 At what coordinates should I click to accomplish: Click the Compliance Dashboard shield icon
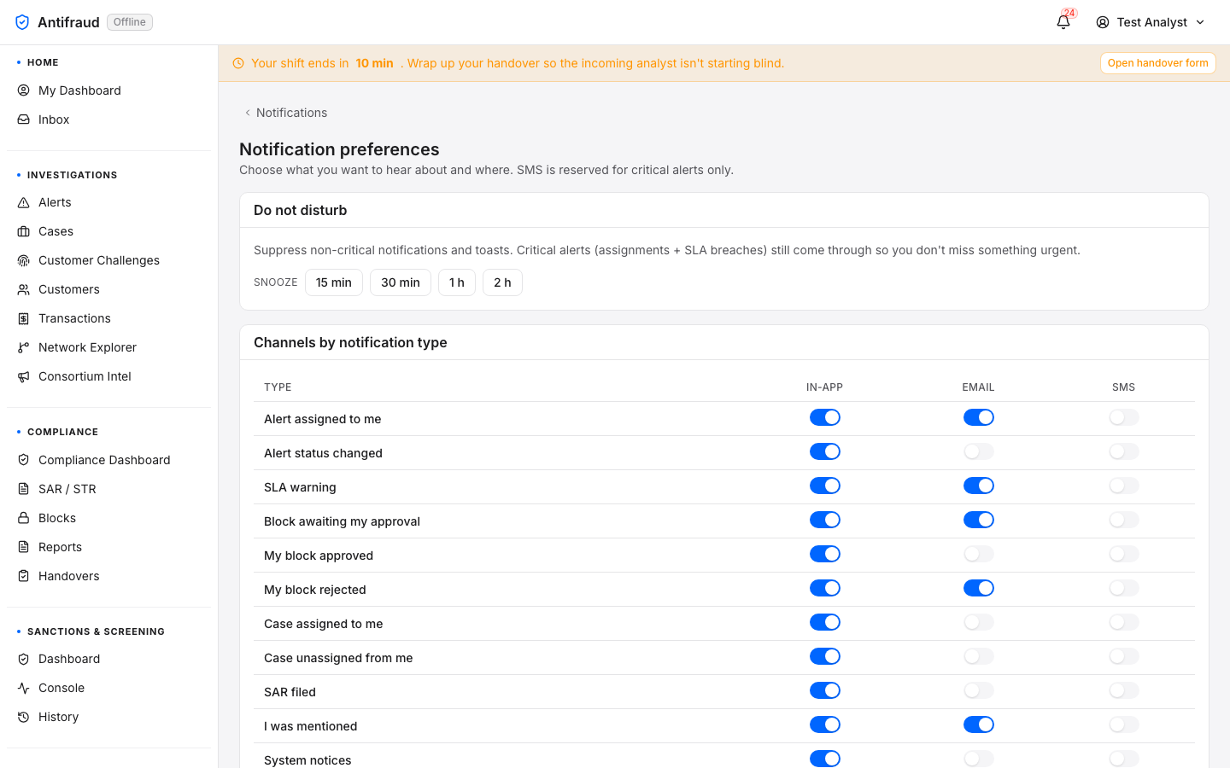[x=24, y=460]
